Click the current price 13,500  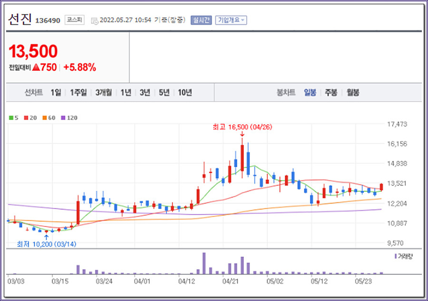coord(33,51)
